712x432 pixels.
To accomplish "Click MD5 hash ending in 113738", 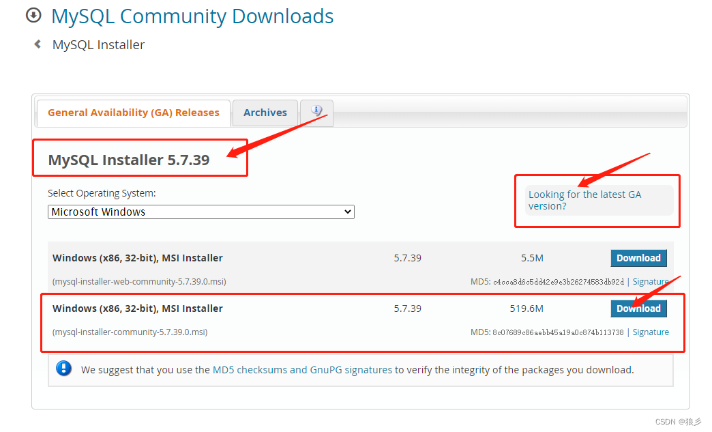I will [x=558, y=332].
